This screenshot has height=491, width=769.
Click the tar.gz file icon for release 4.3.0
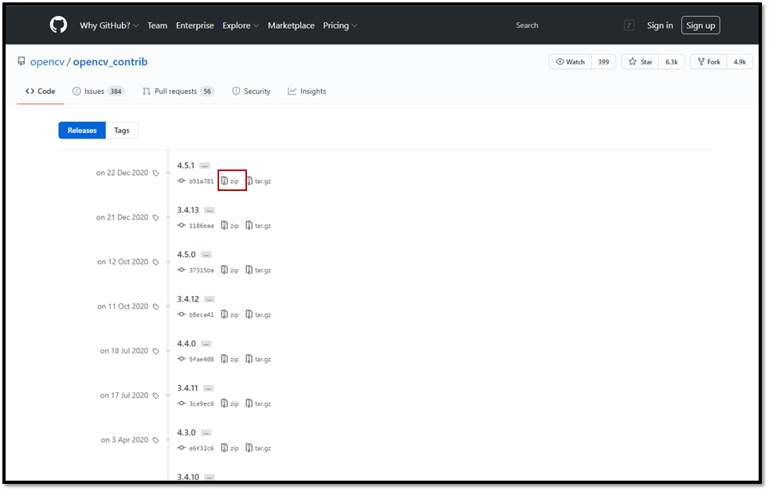[249, 448]
